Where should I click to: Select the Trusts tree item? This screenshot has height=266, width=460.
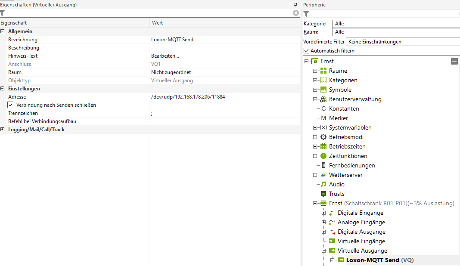[x=336, y=194]
